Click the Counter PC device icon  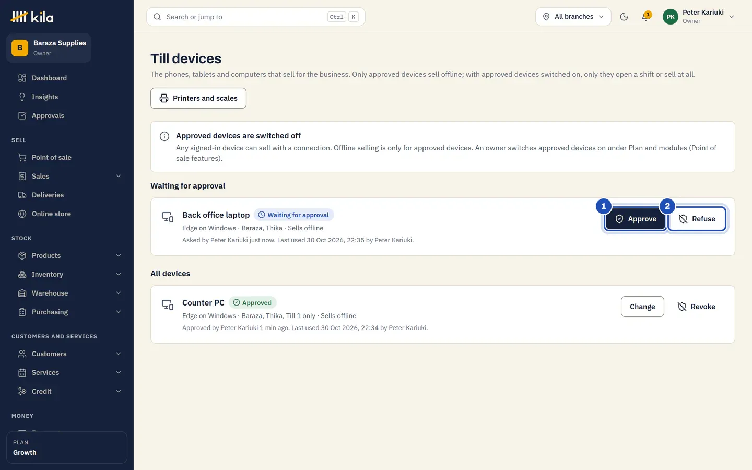pos(168,305)
